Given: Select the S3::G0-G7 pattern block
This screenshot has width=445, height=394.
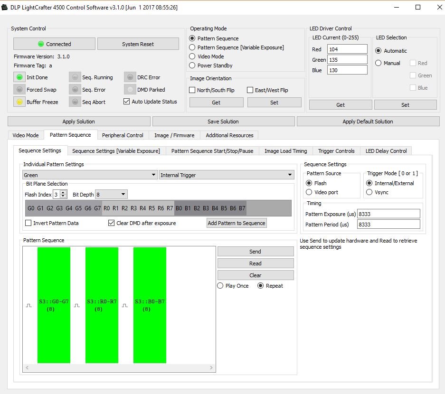Looking at the screenshot, I should coord(54,305).
